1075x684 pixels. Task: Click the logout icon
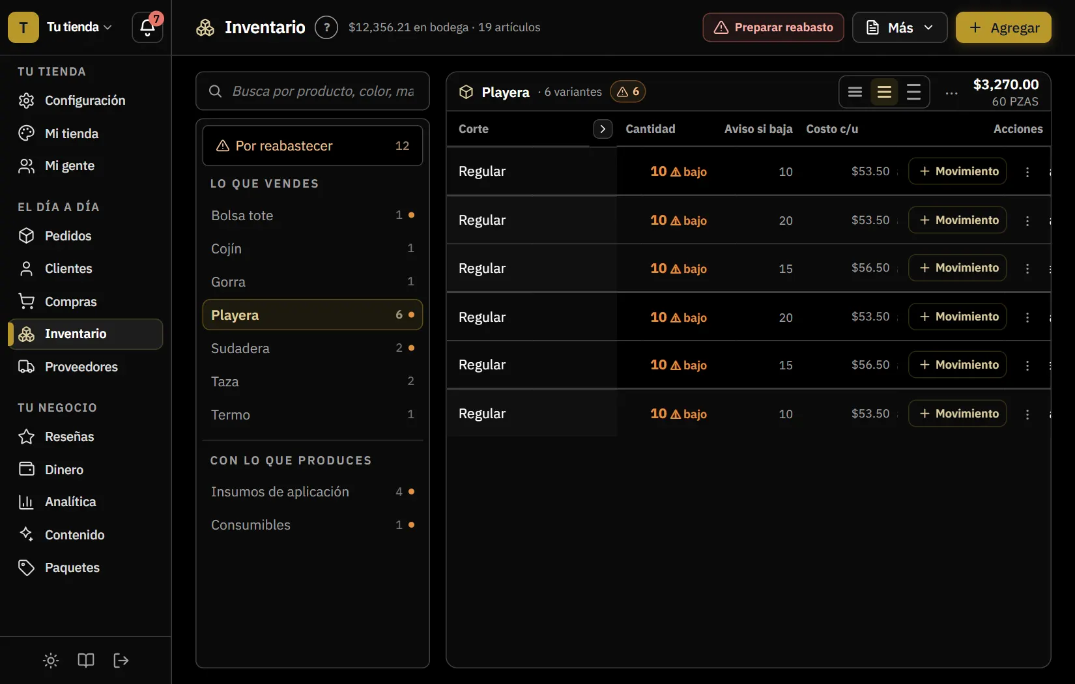(x=121, y=661)
